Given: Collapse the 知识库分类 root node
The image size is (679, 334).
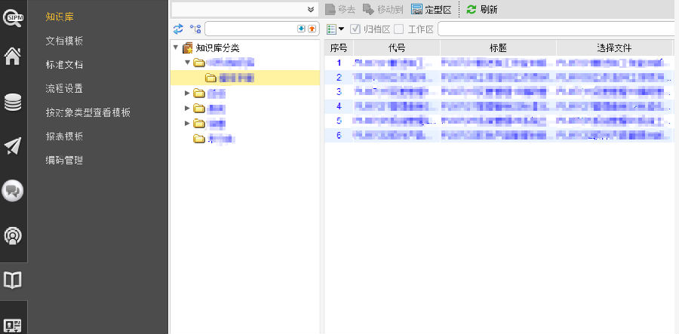Looking at the screenshot, I should point(176,47).
